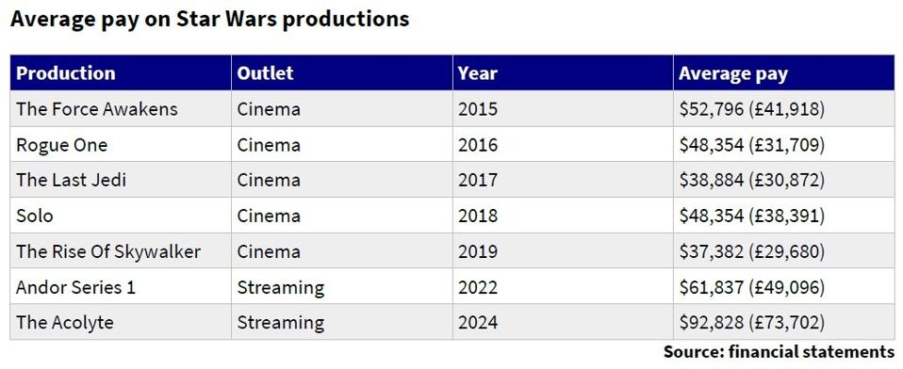903x369 pixels.
Task: Select the Rogue One production cell
Action: 121,144
